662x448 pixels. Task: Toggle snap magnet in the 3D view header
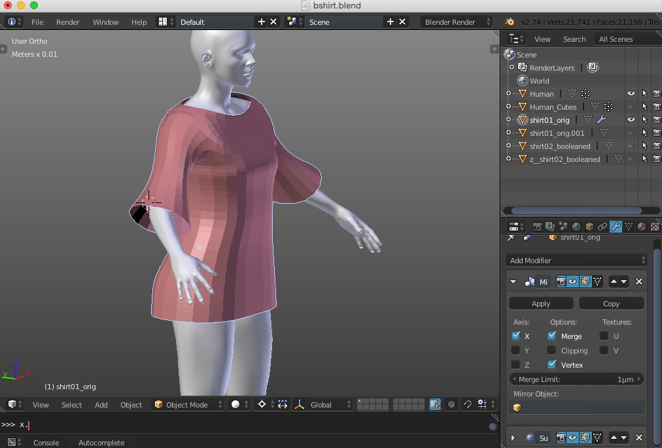(467, 405)
